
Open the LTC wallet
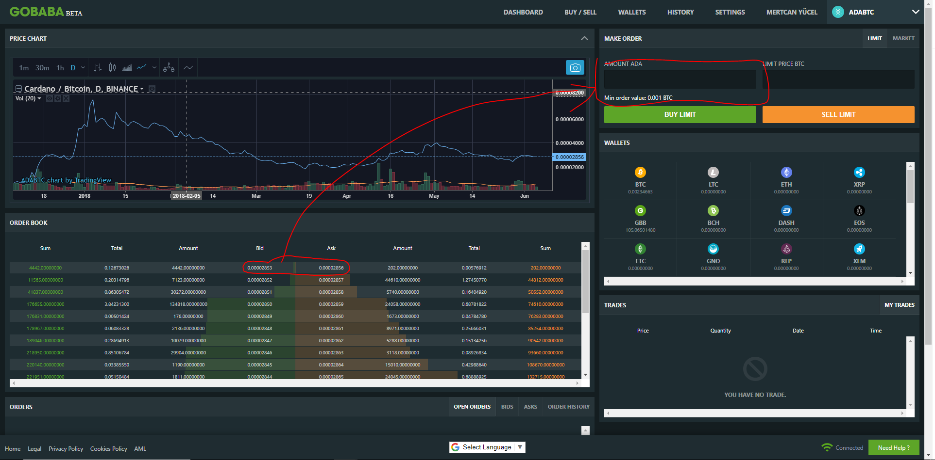[x=713, y=180]
